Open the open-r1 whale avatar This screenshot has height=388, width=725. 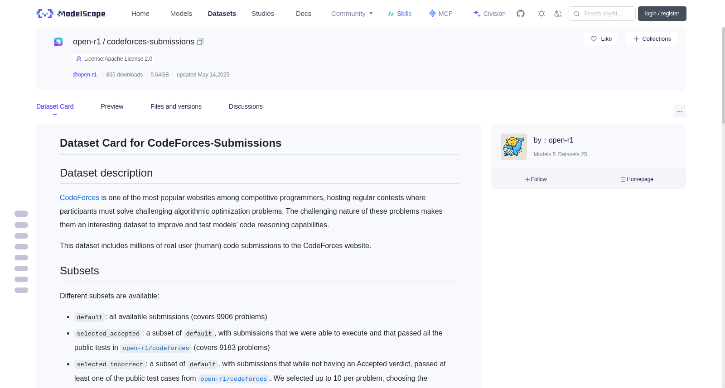(x=514, y=147)
